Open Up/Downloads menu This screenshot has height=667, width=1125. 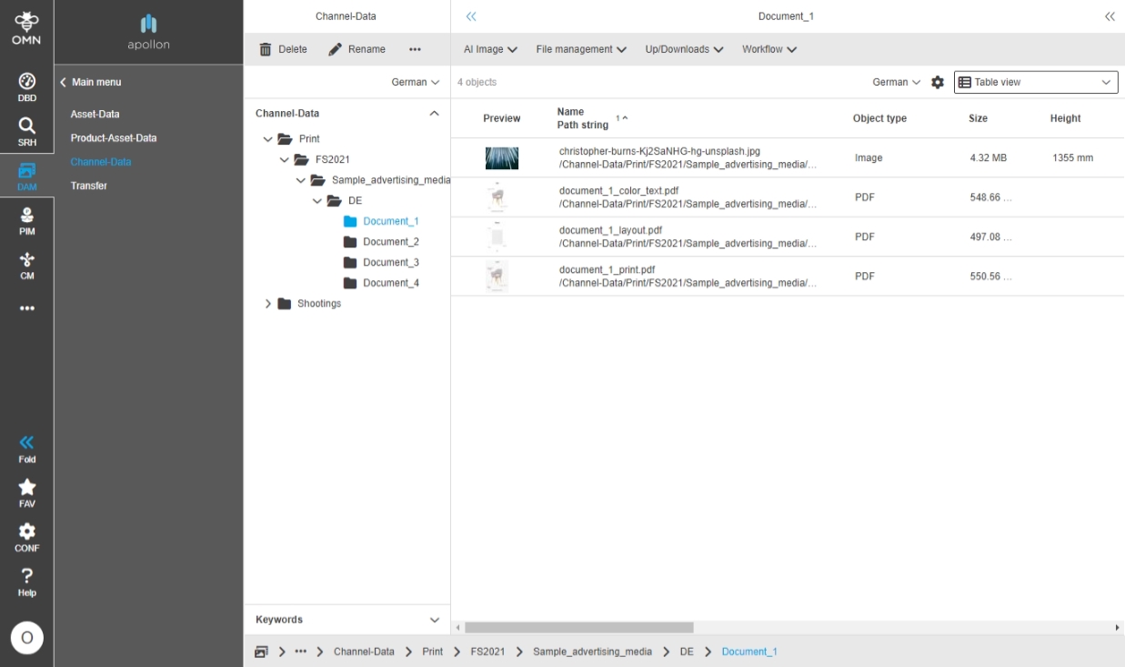[x=684, y=49]
